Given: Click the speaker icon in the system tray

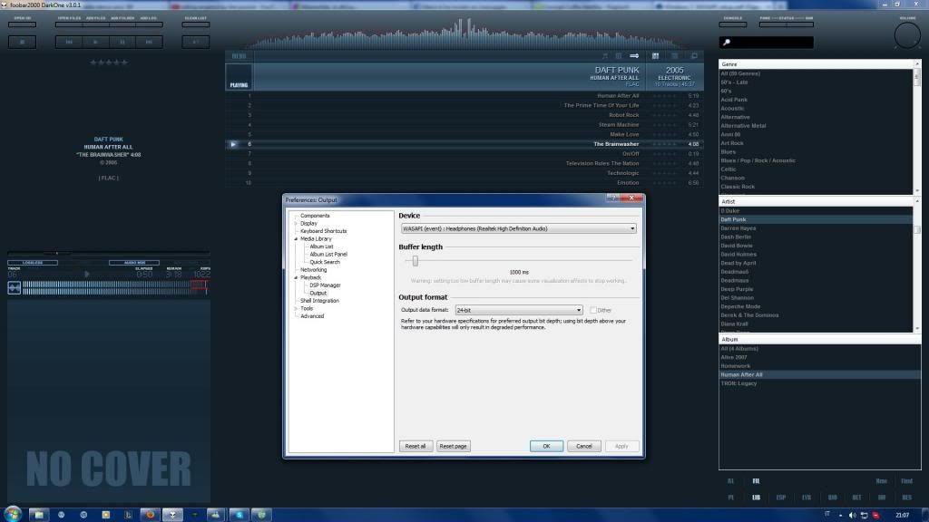Looking at the screenshot, I should 852,515.
